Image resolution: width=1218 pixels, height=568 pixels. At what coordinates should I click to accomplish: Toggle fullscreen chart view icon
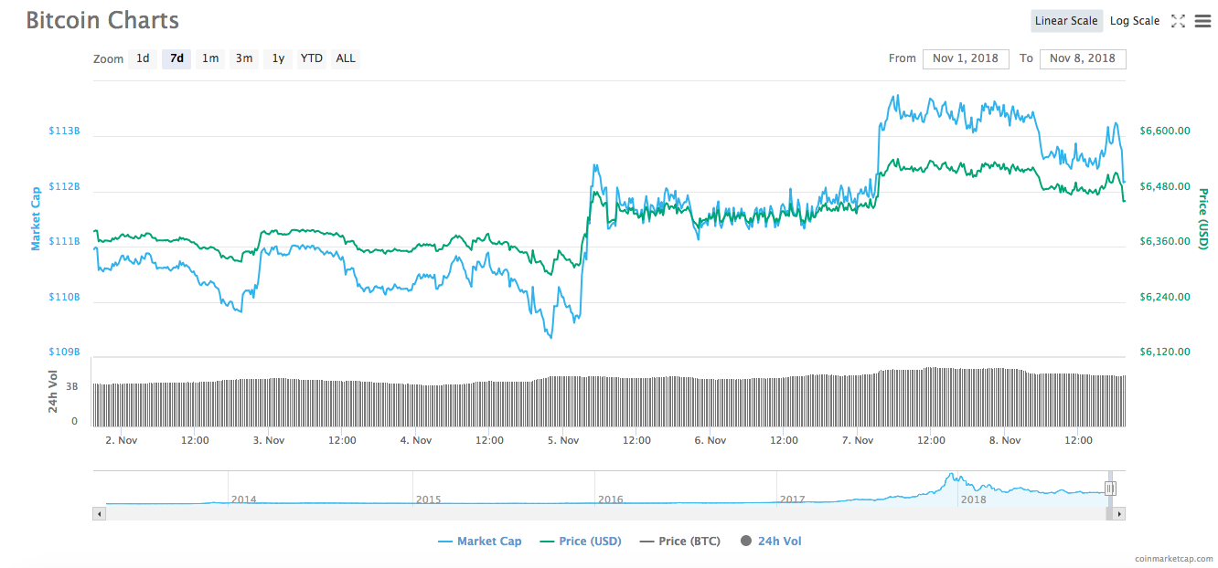(x=1178, y=21)
